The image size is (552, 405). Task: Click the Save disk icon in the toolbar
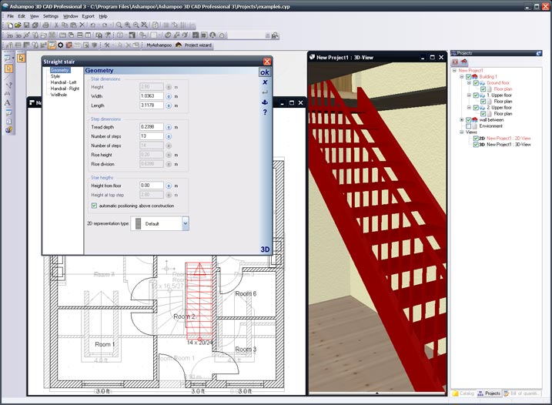pos(26,25)
